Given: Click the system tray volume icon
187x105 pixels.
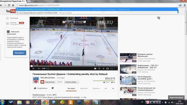Looking at the screenshot, I should (172, 102).
